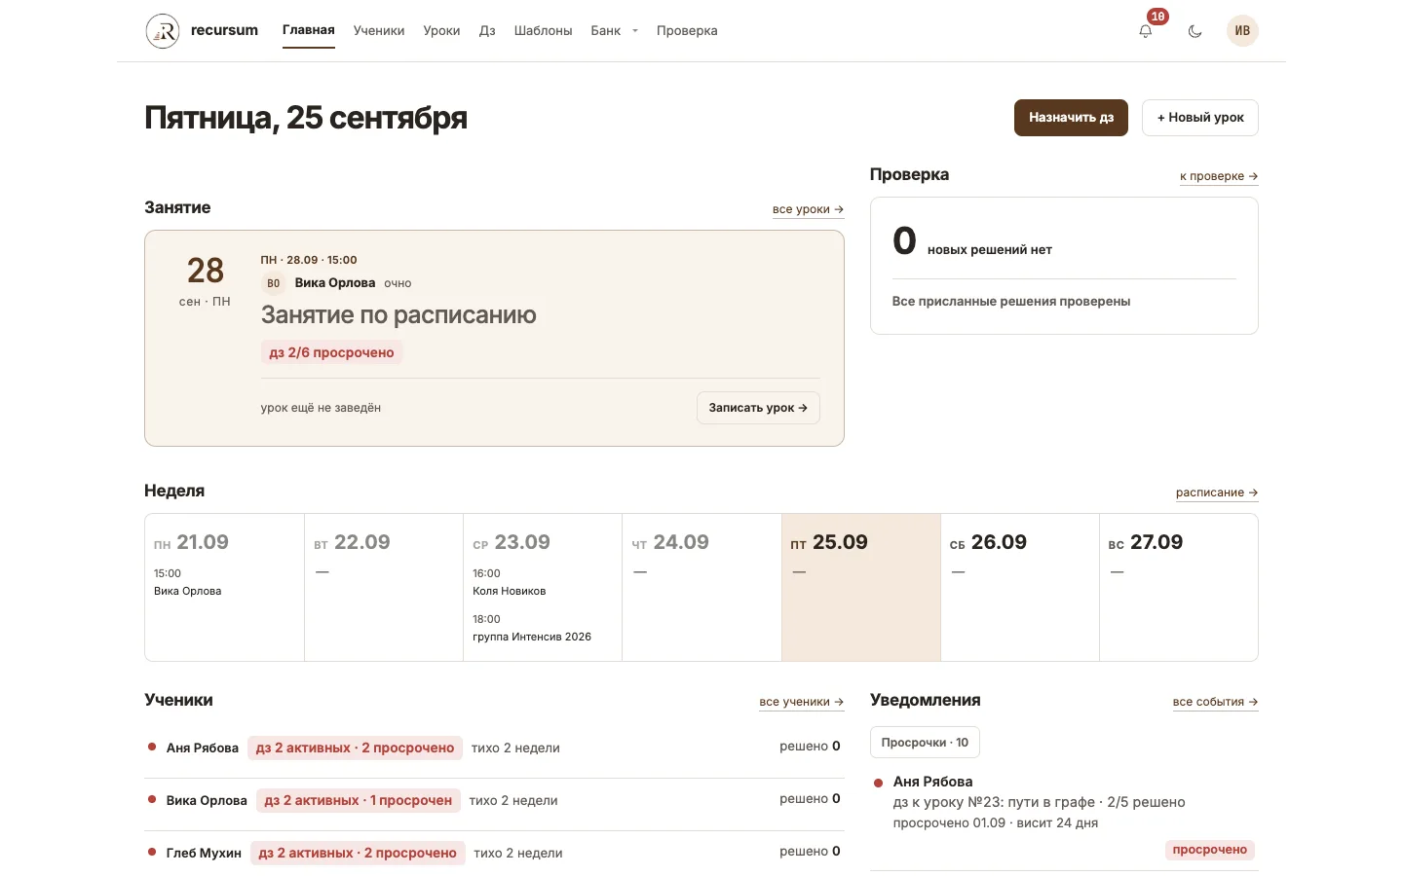Viewport: 1403px width, 876px height.
Task: Go to the Главная tab
Action: [x=309, y=30]
